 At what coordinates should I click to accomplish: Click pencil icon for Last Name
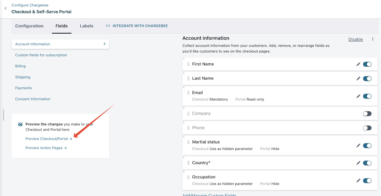[358, 79]
